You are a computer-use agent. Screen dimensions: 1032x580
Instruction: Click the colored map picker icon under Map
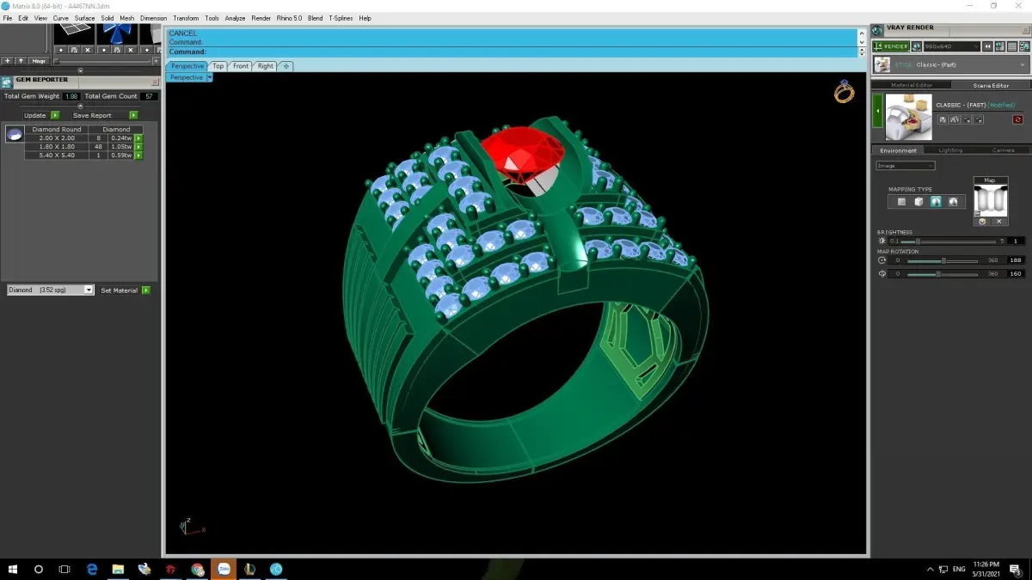(x=982, y=222)
